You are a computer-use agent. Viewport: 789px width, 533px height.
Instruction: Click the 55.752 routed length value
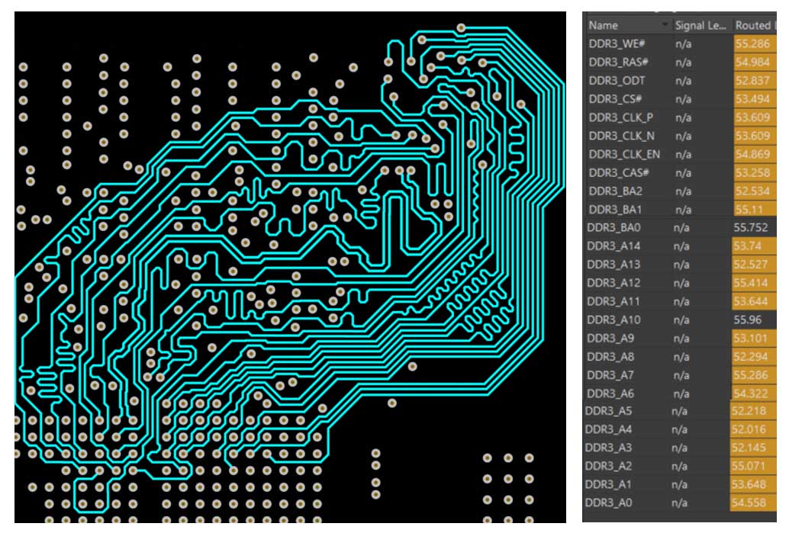click(751, 227)
